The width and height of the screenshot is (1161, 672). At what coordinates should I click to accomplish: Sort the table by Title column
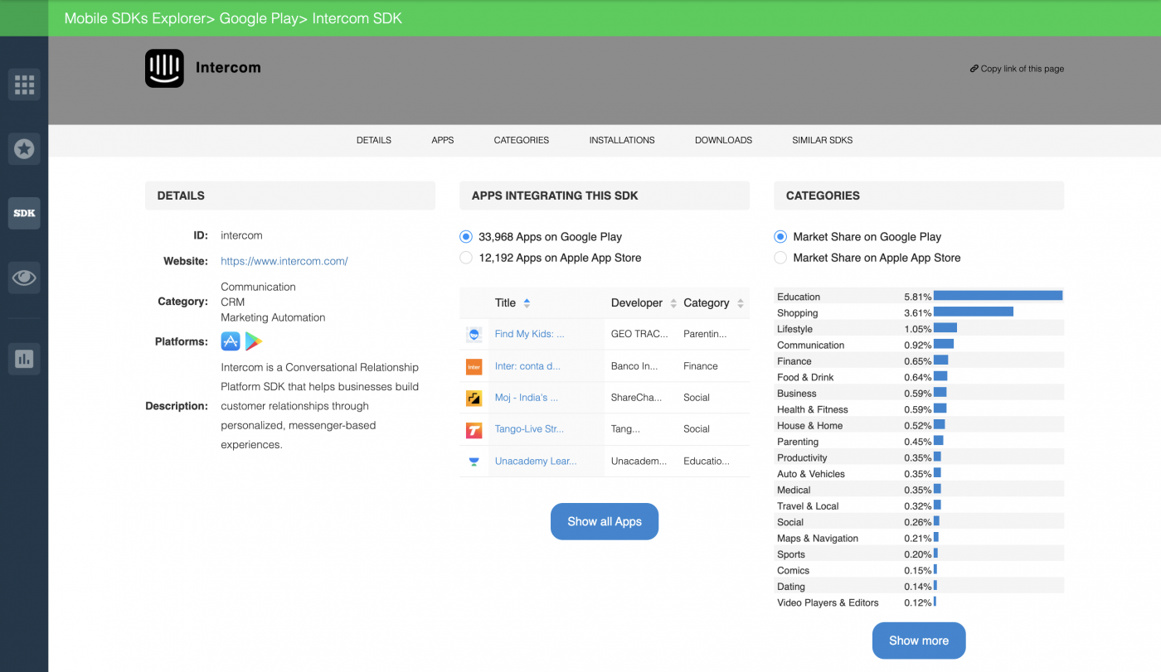pyautogui.click(x=527, y=302)
